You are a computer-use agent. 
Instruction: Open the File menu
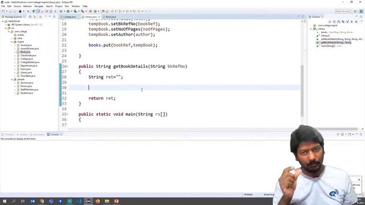coord(3,6)
